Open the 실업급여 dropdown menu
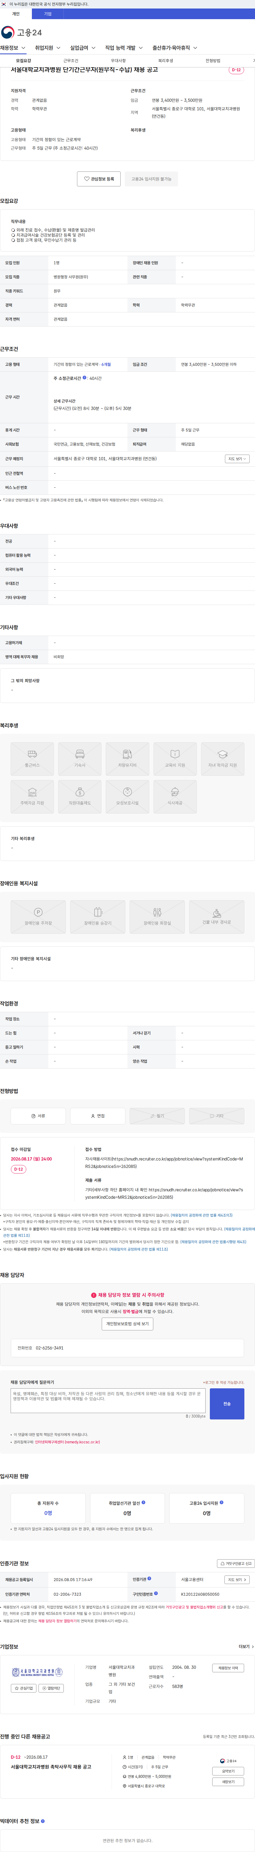The height and width of the screenshot is (1852, 255). pos(83,48)
